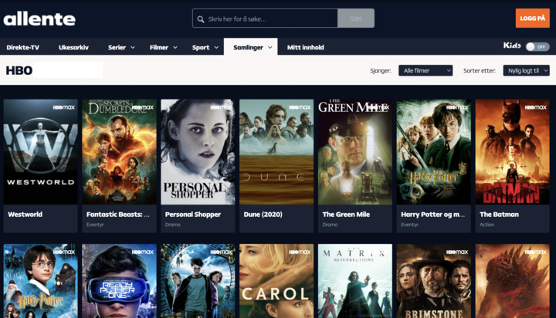Open Mitt innhold
The width and height of the screenshot is (556, 318).
click(305, 47)
